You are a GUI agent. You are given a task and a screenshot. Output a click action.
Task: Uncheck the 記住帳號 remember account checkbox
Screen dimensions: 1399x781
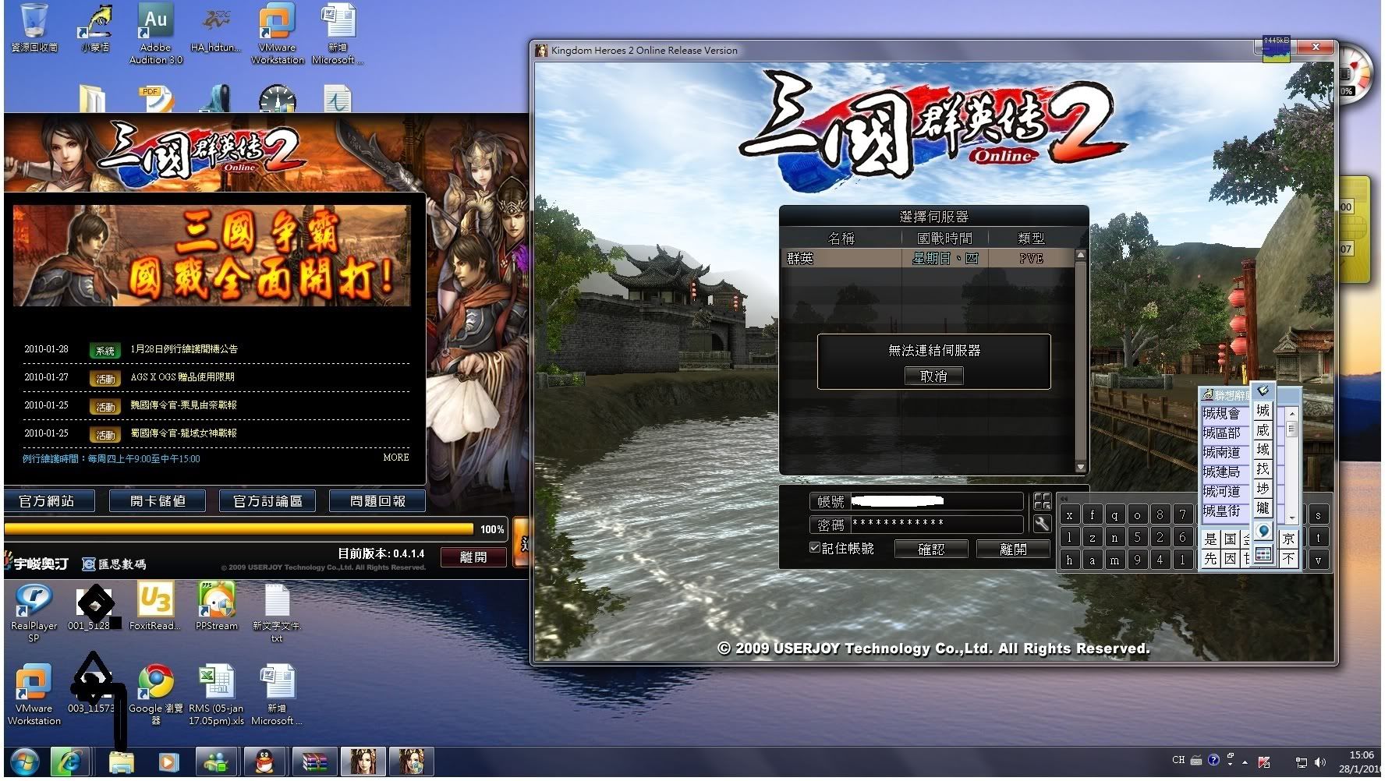tap(814, 547)
